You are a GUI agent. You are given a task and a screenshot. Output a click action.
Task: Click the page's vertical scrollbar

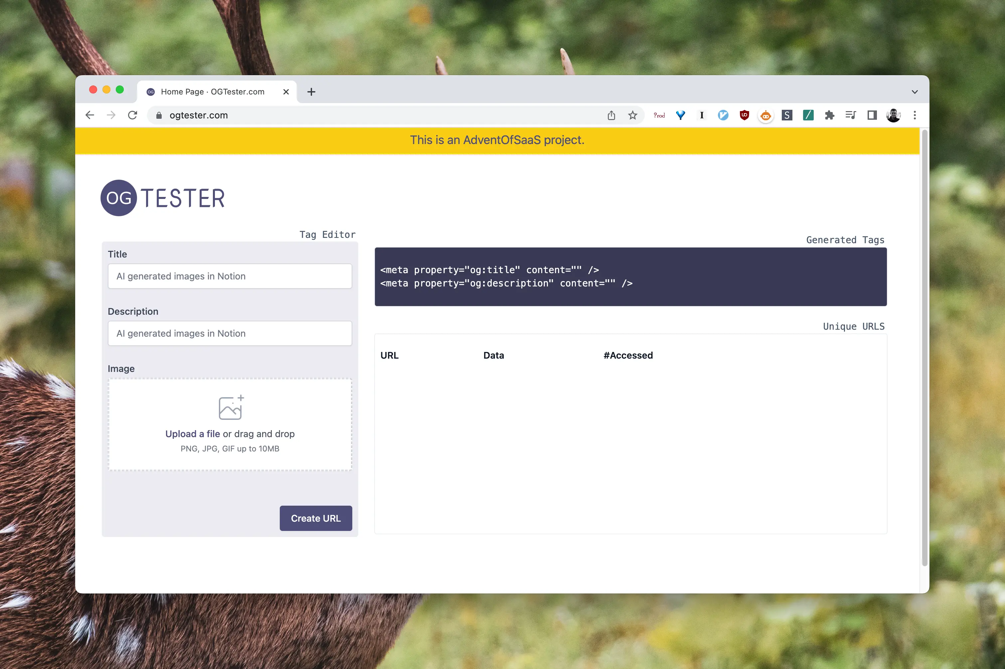[924, 348]
